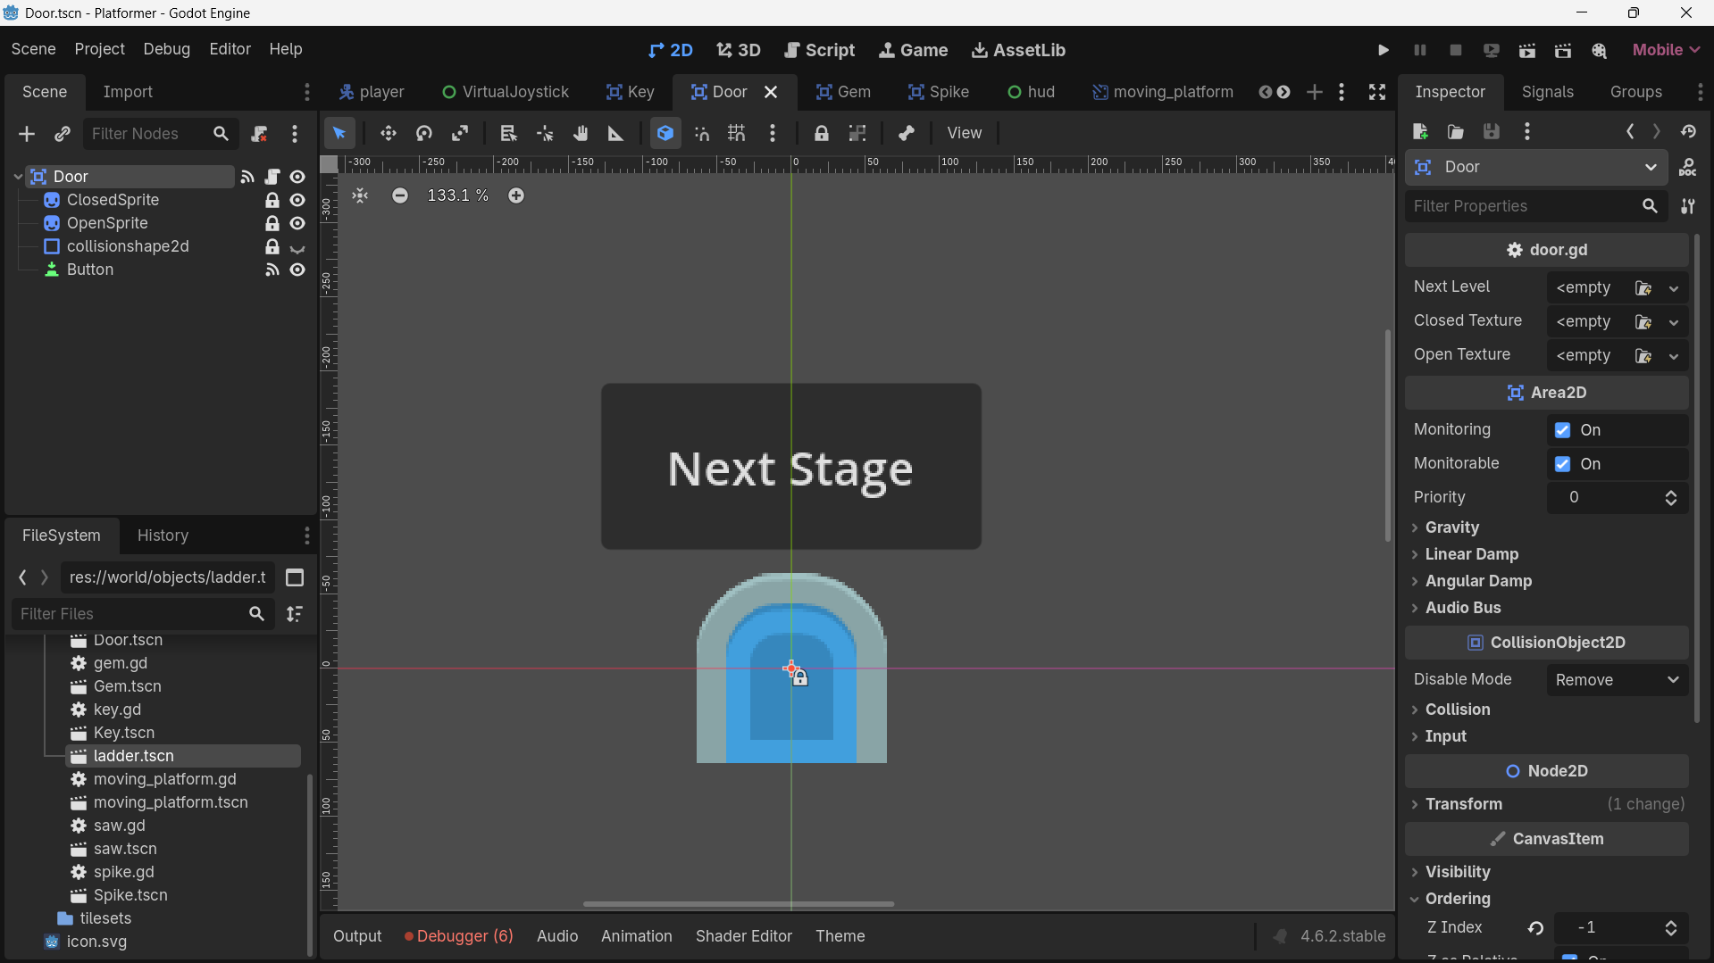Click the Run Specific Scene icon
1714x963 pixels.
[x=1562, y=50]
